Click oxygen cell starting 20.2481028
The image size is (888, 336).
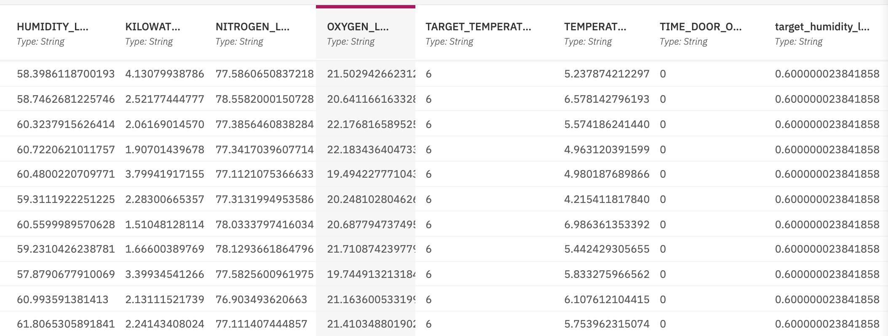[x=371, y=199]
